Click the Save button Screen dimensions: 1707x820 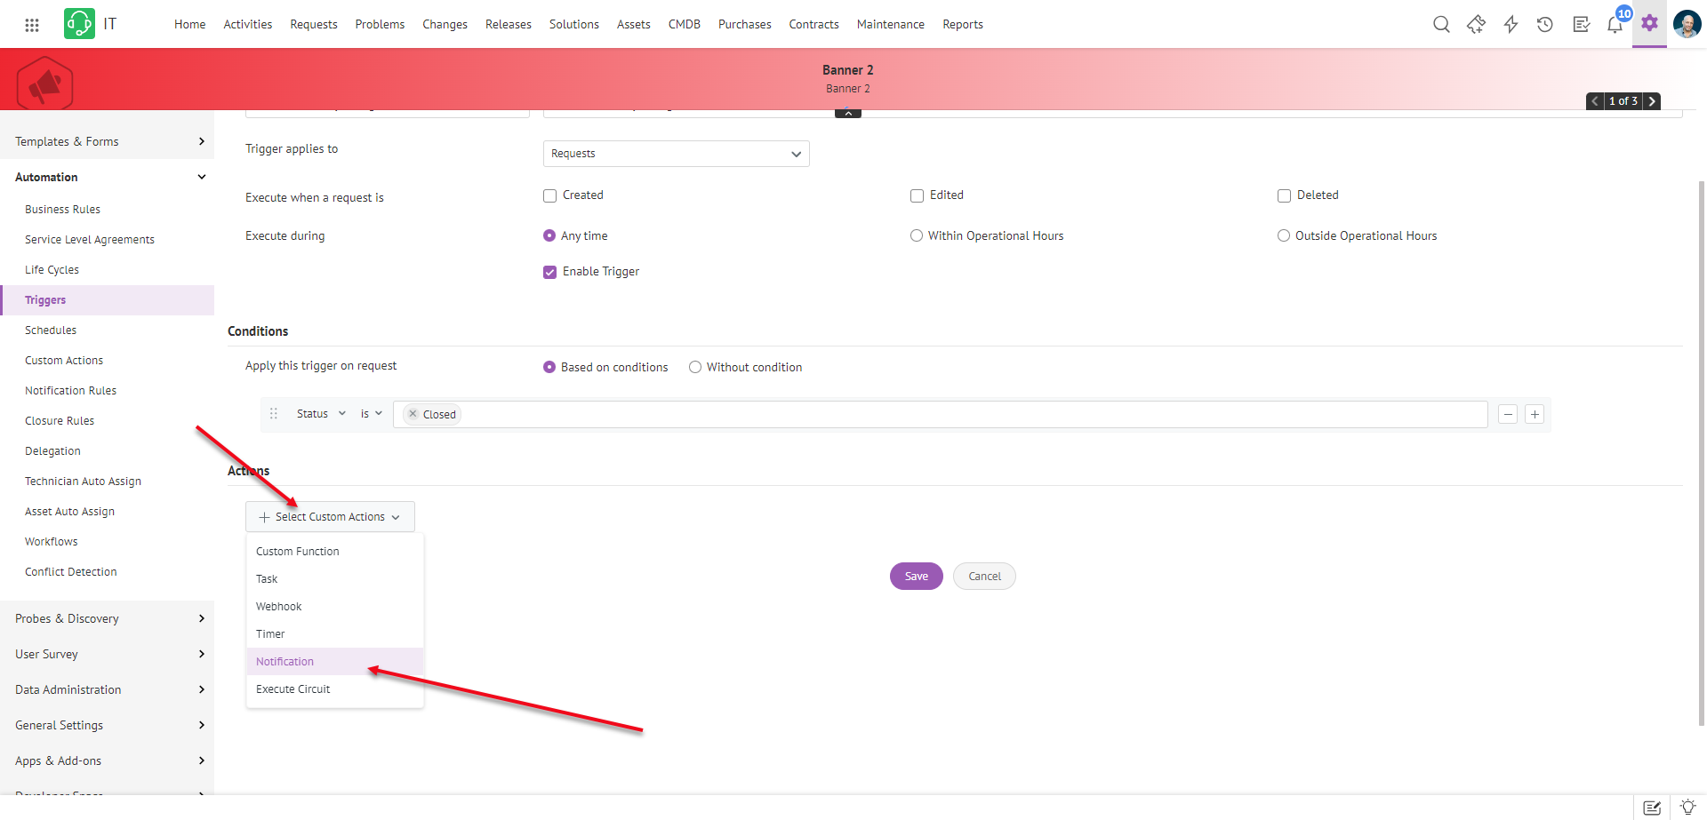click(x=916, y=577)
